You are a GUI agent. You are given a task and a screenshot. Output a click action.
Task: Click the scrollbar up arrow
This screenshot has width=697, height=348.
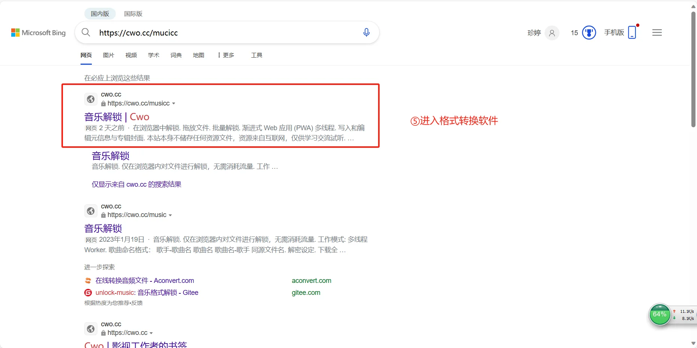click(x=694, y=6)
